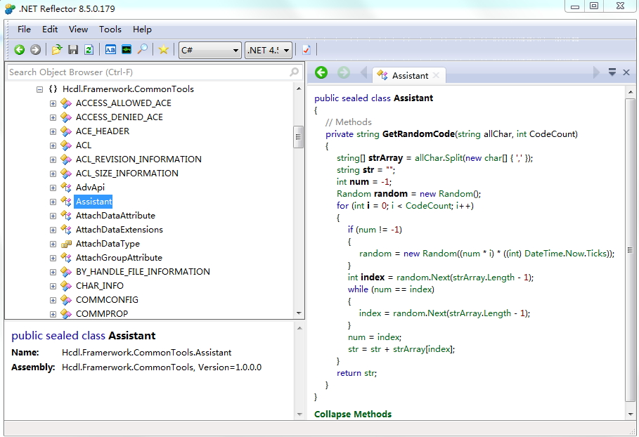Screen dimensions: 639x437
Task: Click the AB assembly browser icon
Action: (110, 50)
